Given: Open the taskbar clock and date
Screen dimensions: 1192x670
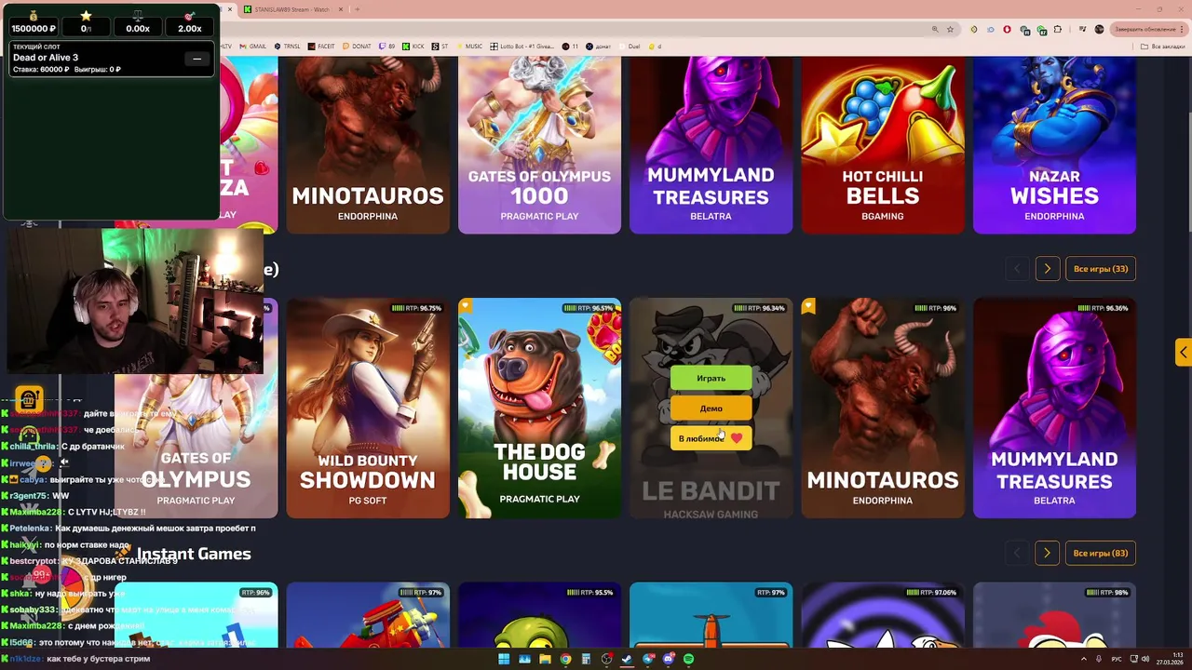Looking at the screenshot, I should tap(1170, 659).
